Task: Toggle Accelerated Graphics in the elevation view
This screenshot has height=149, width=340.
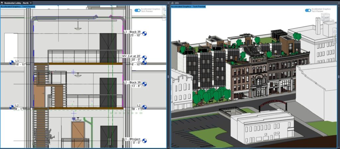Action: (137, 10)
